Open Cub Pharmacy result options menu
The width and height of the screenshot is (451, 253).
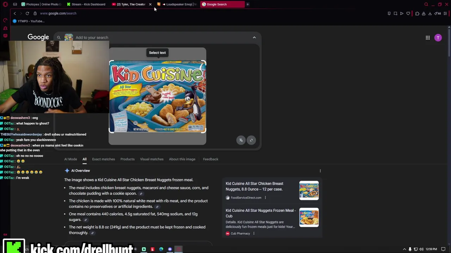pos(254,233)
